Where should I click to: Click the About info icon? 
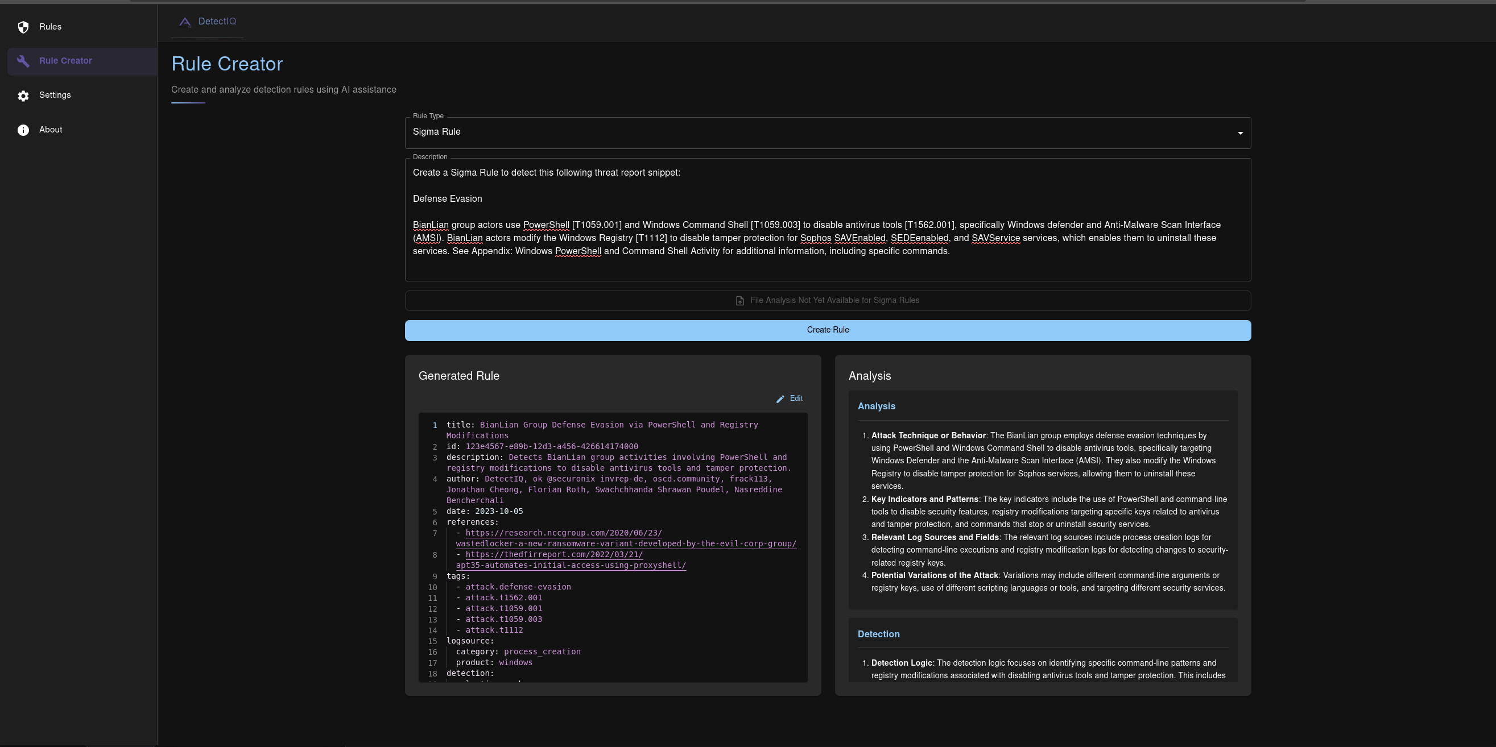click(x=23, y=129)
